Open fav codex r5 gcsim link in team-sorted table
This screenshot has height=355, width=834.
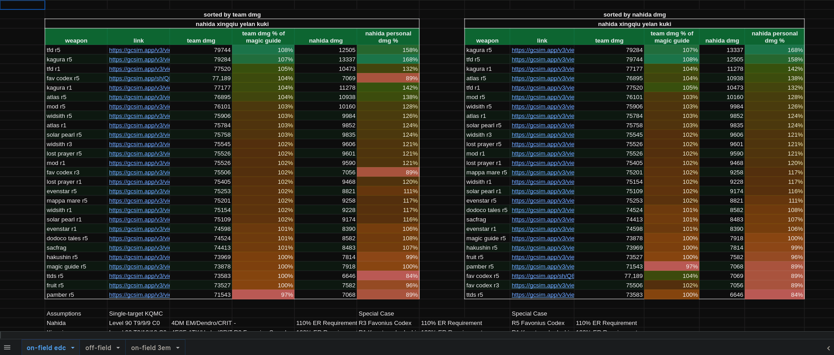[x=139, y=78]
